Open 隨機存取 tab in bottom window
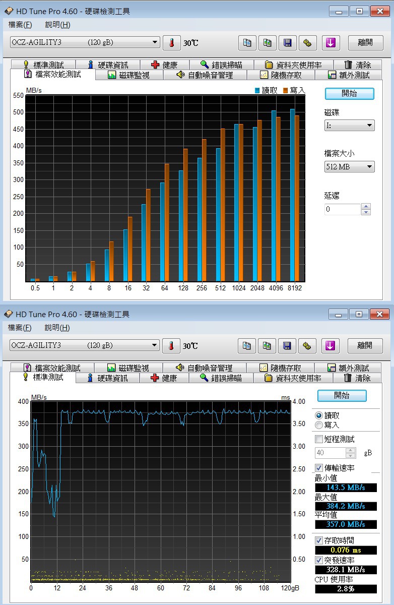The width and height of the screenshot is (394, 605). pyautogui.click(x=280, y=368)
